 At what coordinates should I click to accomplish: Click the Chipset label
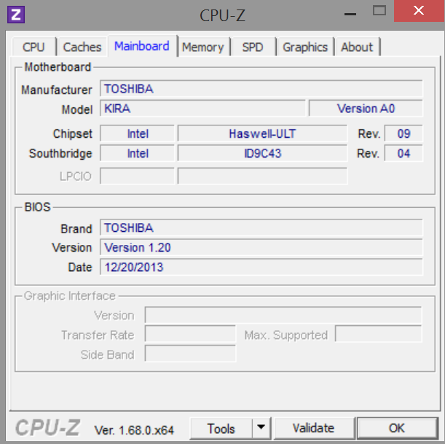coord(73,134)
